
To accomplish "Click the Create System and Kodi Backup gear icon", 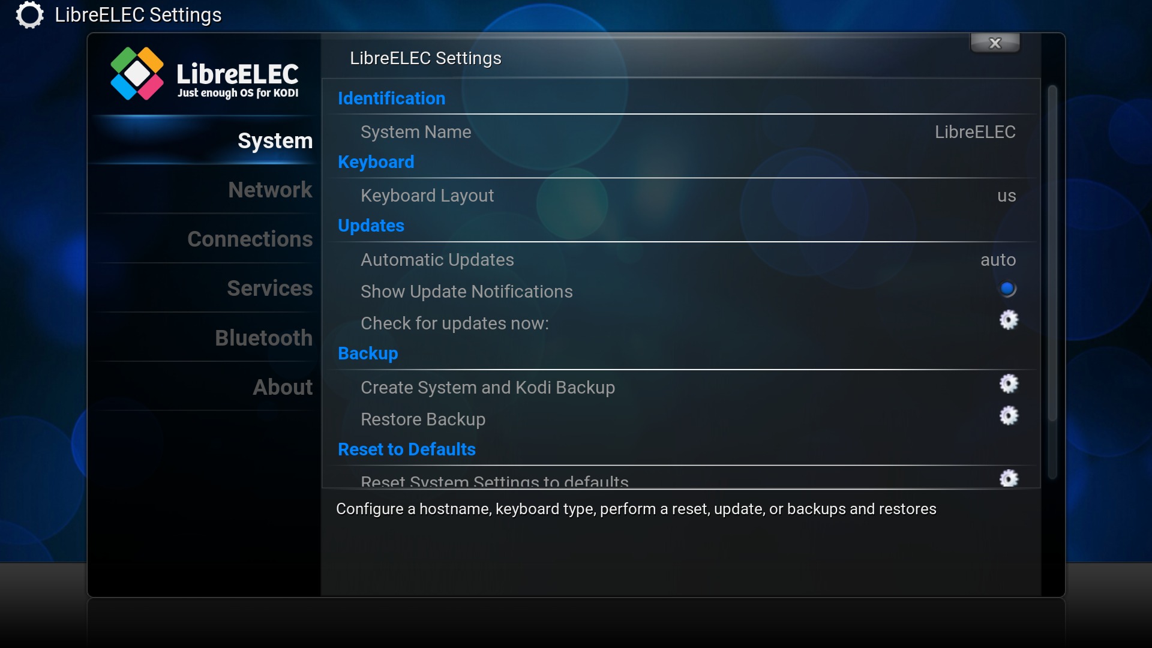I will pyautogui.click(x=1007, y=384).
